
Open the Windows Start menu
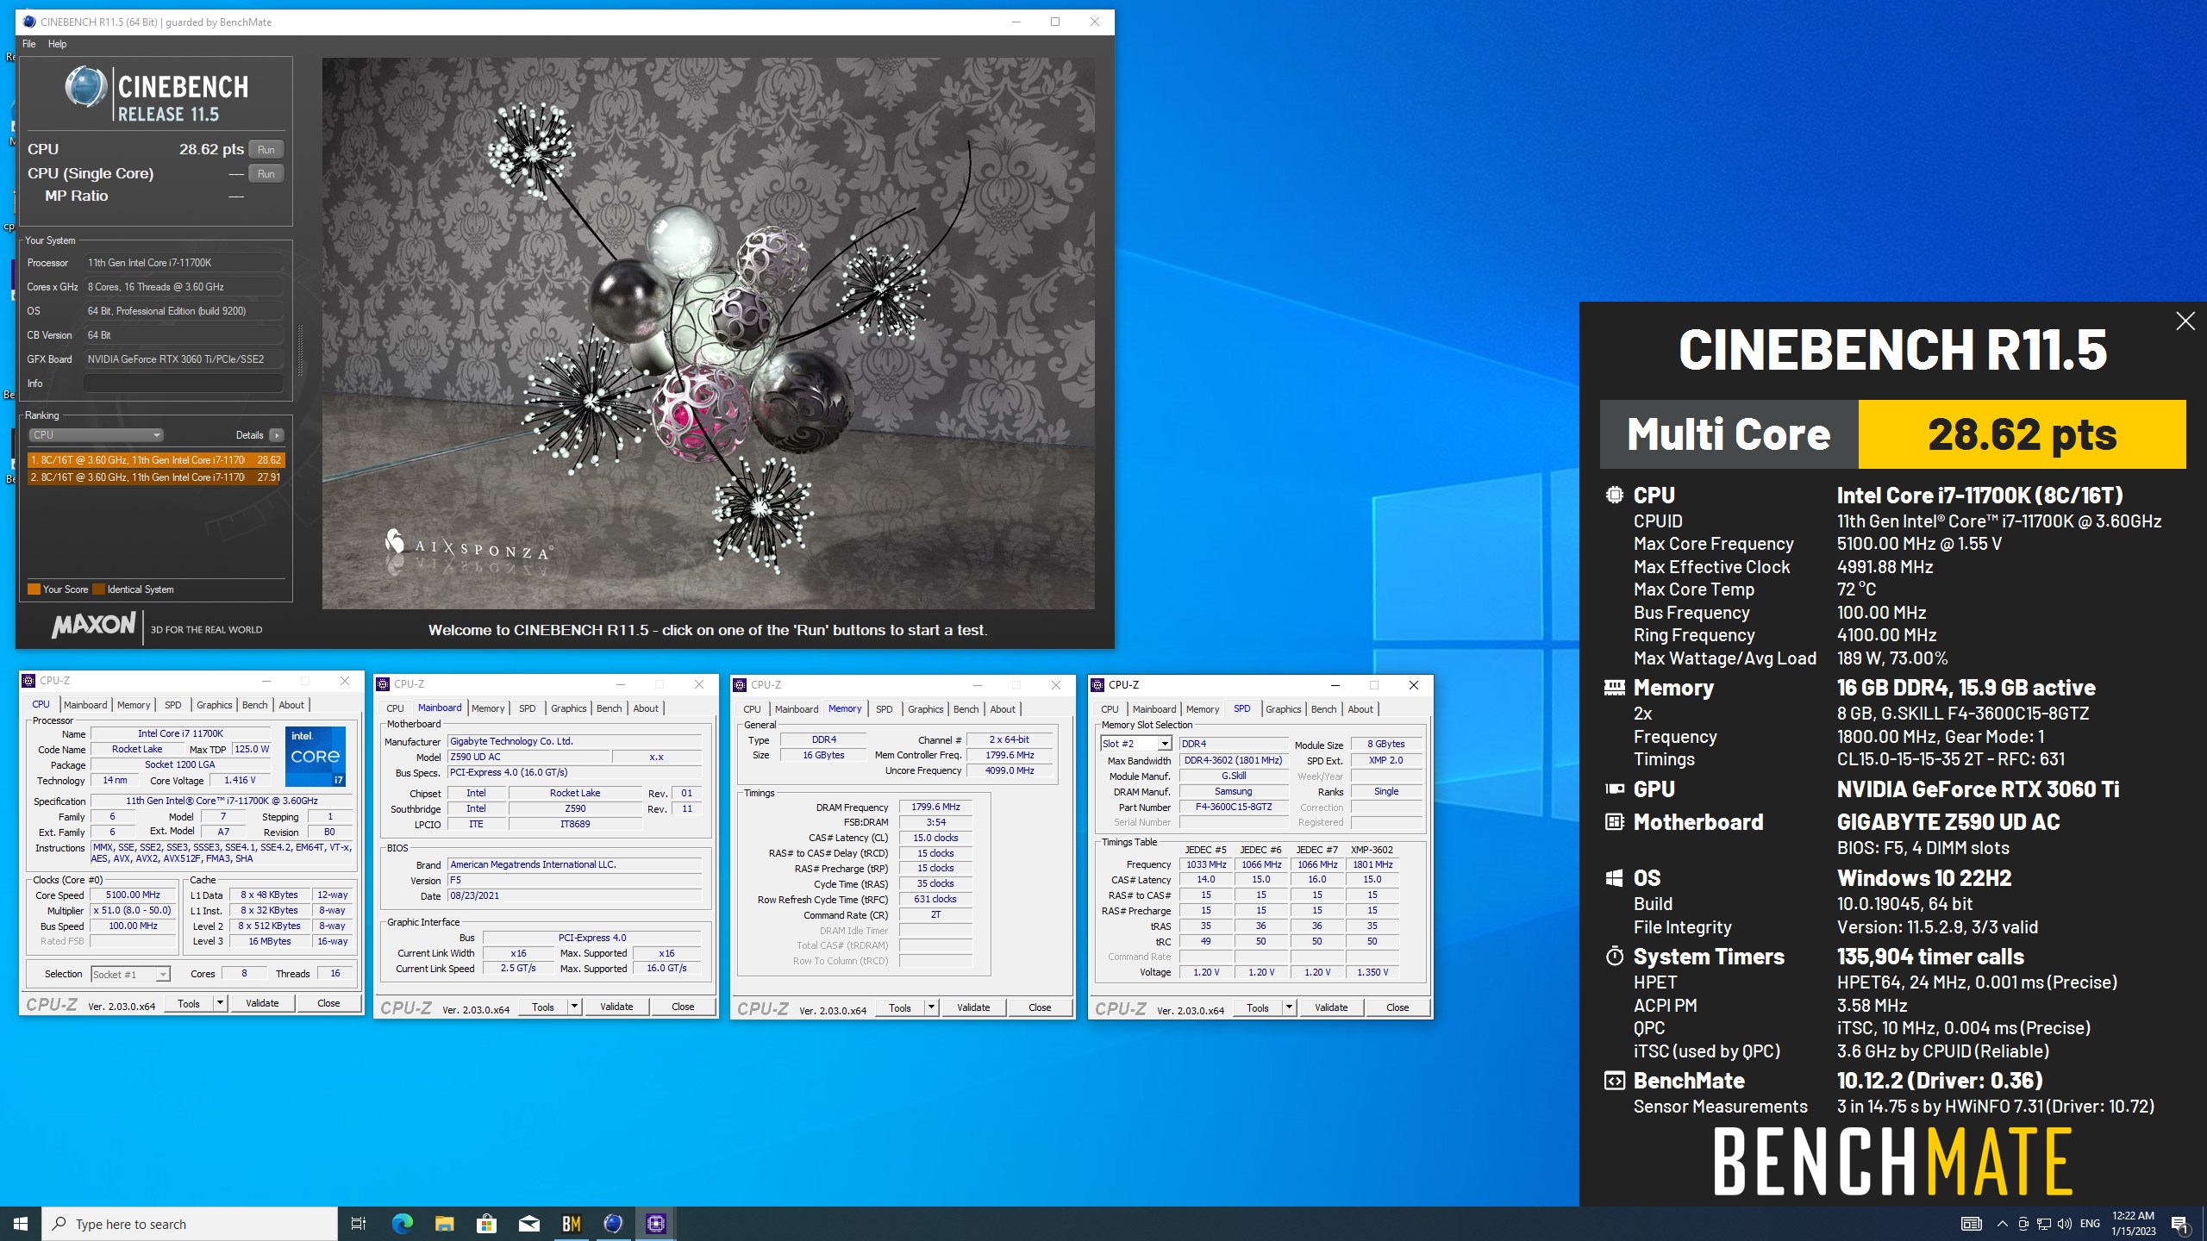click(x=21, y=1224)
